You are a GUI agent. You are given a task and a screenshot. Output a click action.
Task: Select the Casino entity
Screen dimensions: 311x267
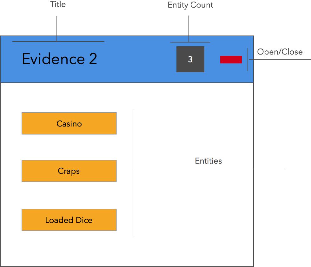[x=69, y=123]
